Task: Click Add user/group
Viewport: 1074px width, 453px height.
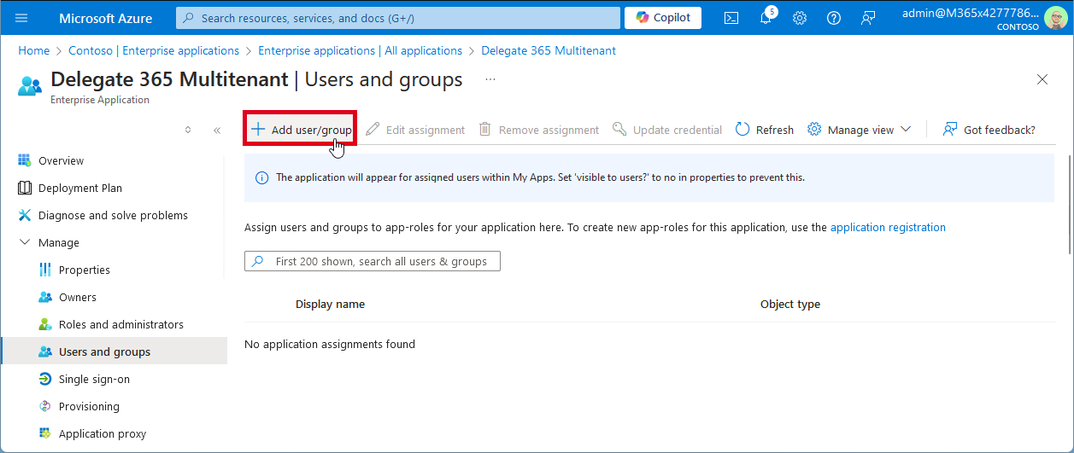Action: pyautogui.click(x=301, y=130)
